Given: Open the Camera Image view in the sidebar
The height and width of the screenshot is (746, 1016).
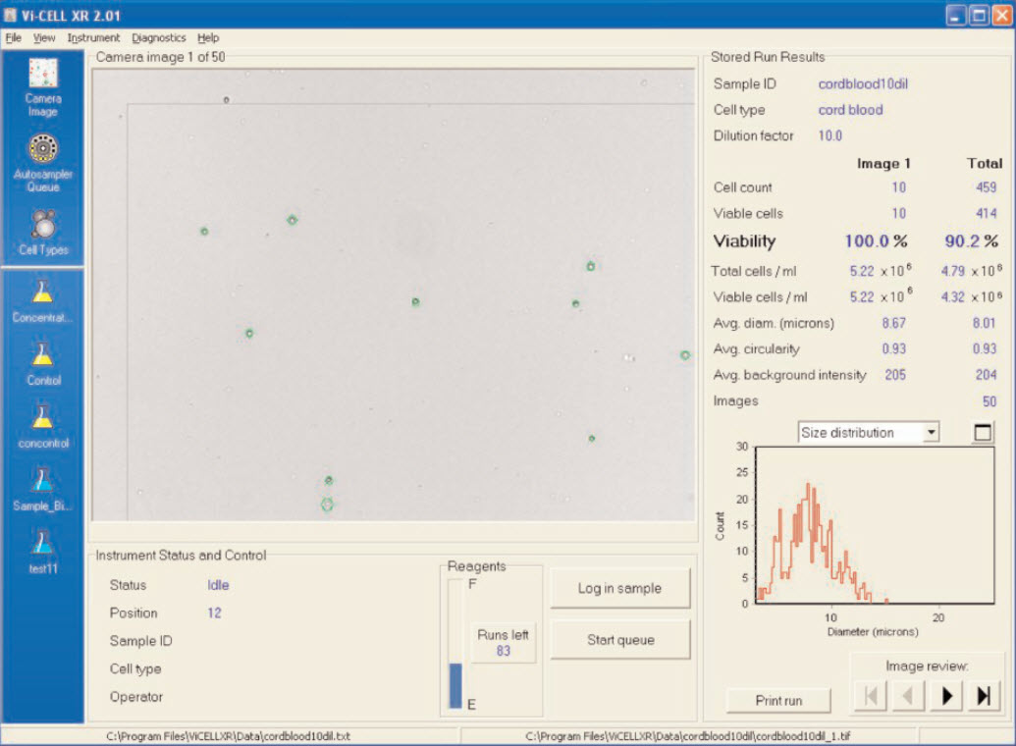Looking at the screenshot, I should 43,87.
